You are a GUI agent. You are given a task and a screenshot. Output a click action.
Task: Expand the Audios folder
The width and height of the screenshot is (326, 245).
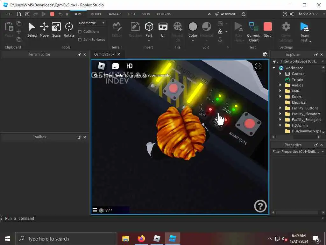[x=280, y=85]
